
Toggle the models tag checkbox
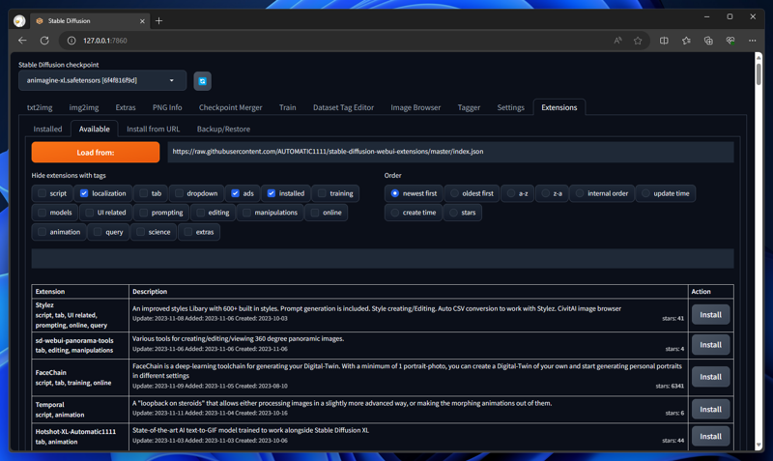pyautogui.click(x=42, y=213)
